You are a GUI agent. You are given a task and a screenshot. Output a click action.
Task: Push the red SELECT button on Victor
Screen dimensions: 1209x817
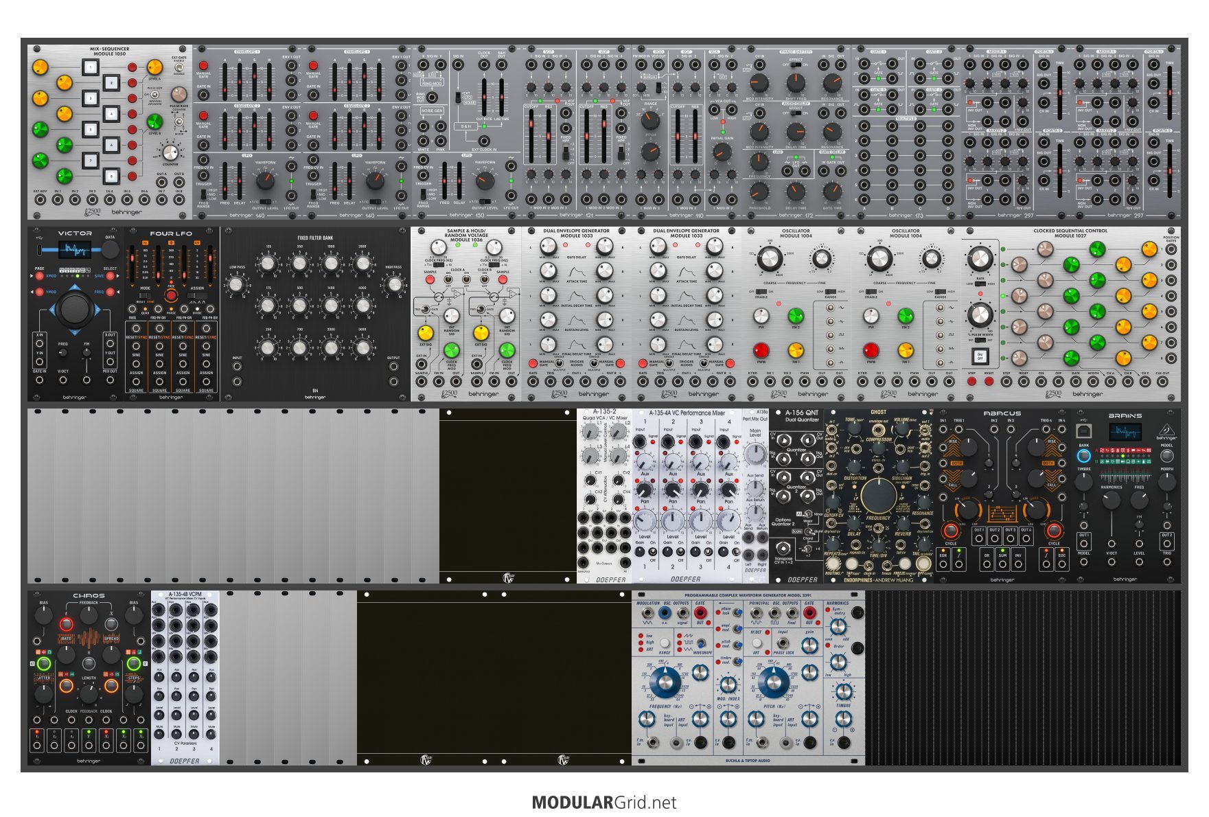point(110,276)
